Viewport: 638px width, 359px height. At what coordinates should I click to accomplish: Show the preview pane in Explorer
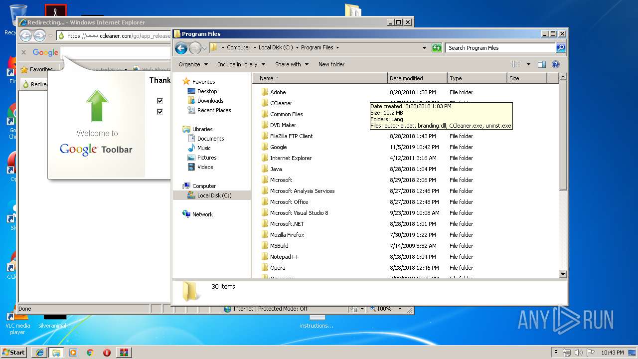(542, 64)
